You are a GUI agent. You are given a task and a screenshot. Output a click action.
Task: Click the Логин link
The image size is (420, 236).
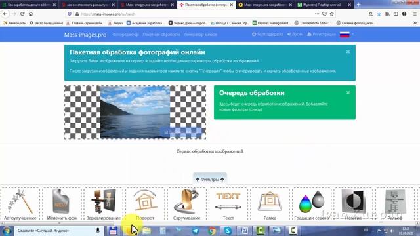tap(295, 35)
